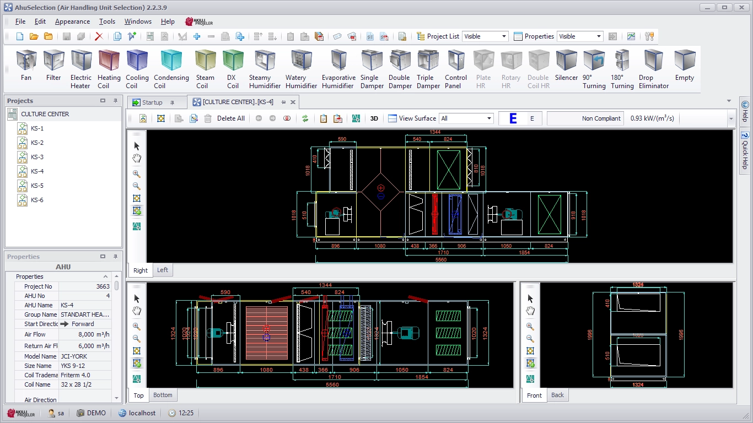753x423 pixels.
Task: Switch to the Left view tab
Action: pyautogui.click(x=163, y=270)
